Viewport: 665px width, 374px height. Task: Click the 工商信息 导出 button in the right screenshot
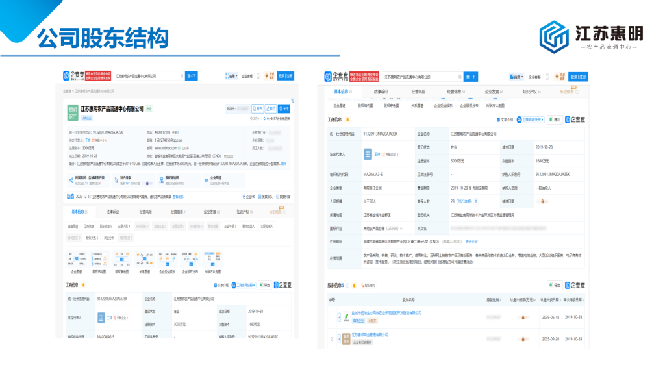555,120
